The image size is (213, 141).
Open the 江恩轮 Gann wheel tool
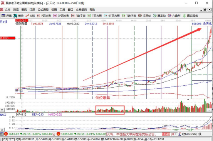pos(144,16)
